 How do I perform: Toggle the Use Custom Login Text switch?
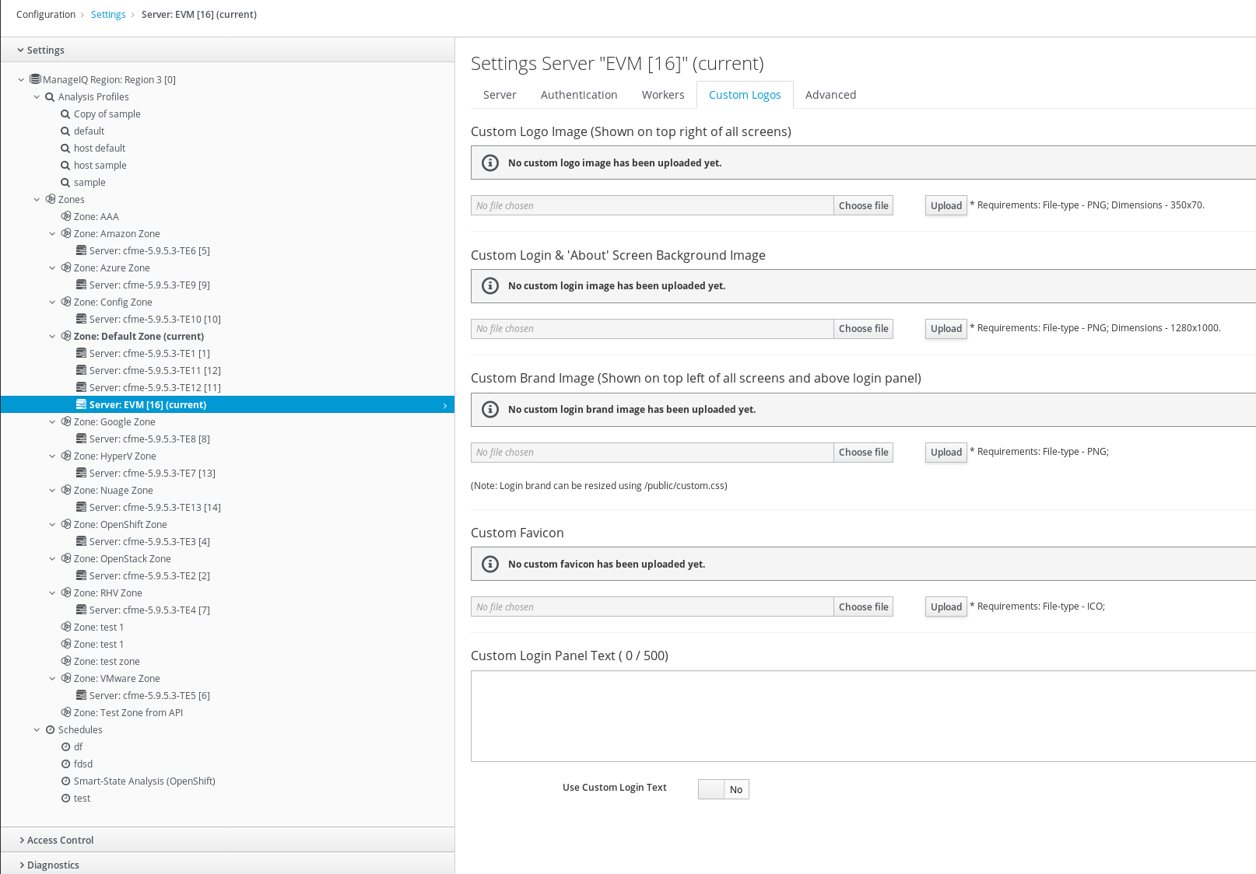(x=724, y=789)
